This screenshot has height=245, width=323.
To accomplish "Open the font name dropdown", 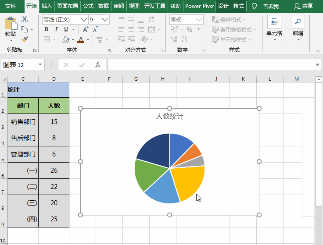I will tap(84, 20).
